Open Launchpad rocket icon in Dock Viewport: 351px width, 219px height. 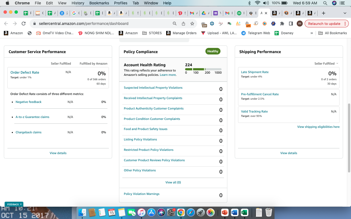200,212
